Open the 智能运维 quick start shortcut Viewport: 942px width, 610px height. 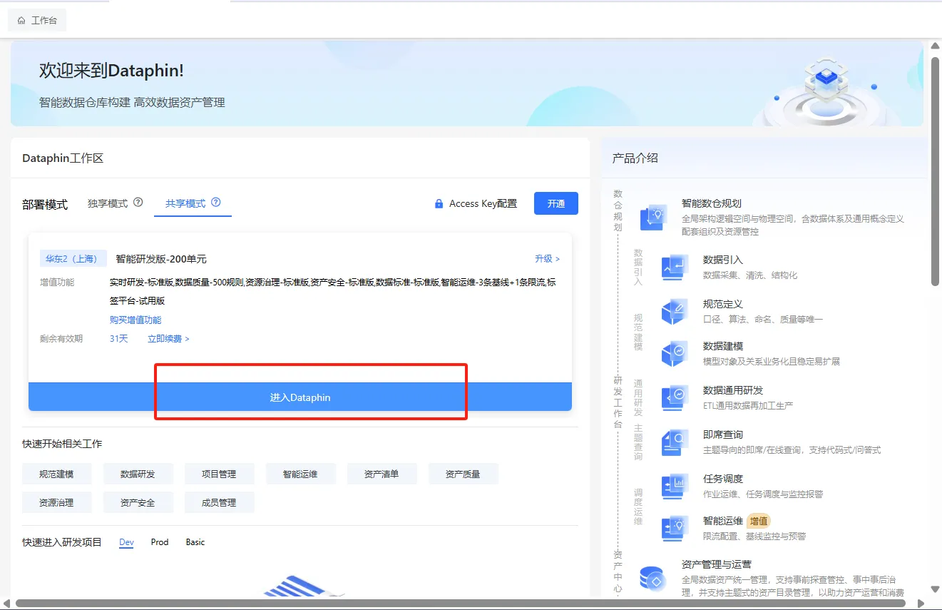point(300,474)
